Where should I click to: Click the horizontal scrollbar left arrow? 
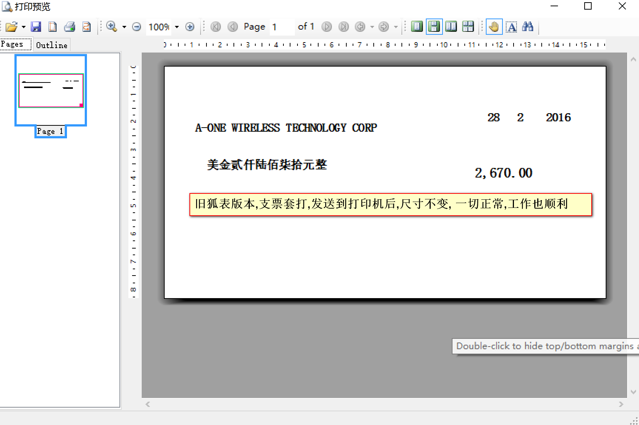[148, 404]
